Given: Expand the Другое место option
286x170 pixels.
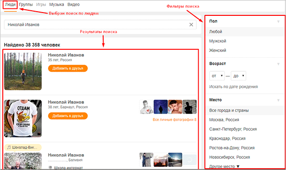Looking at the screenshot, I should point(224,166).
